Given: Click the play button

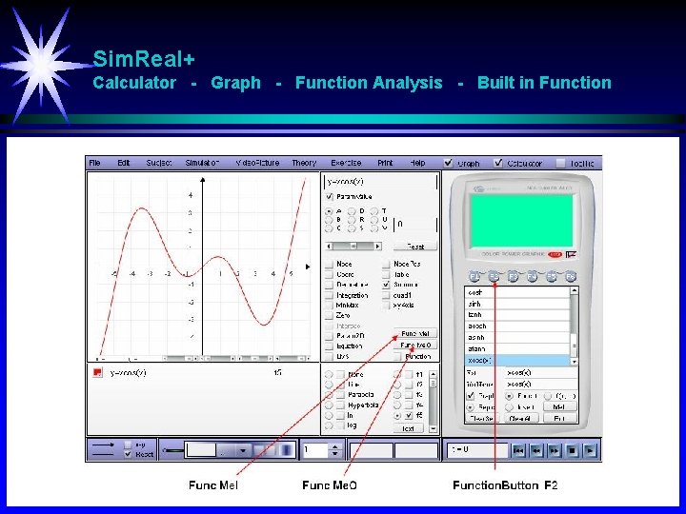Looking at the screenshot, I should coord(590,450).
